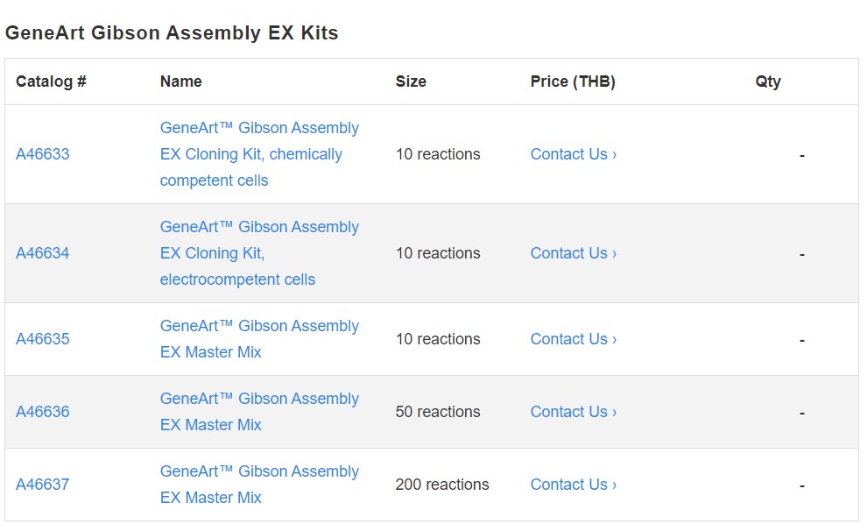Click Contact Us for the 200 reactions kit
Viewport: 867px width, 524px height.
tap(574, 485)
